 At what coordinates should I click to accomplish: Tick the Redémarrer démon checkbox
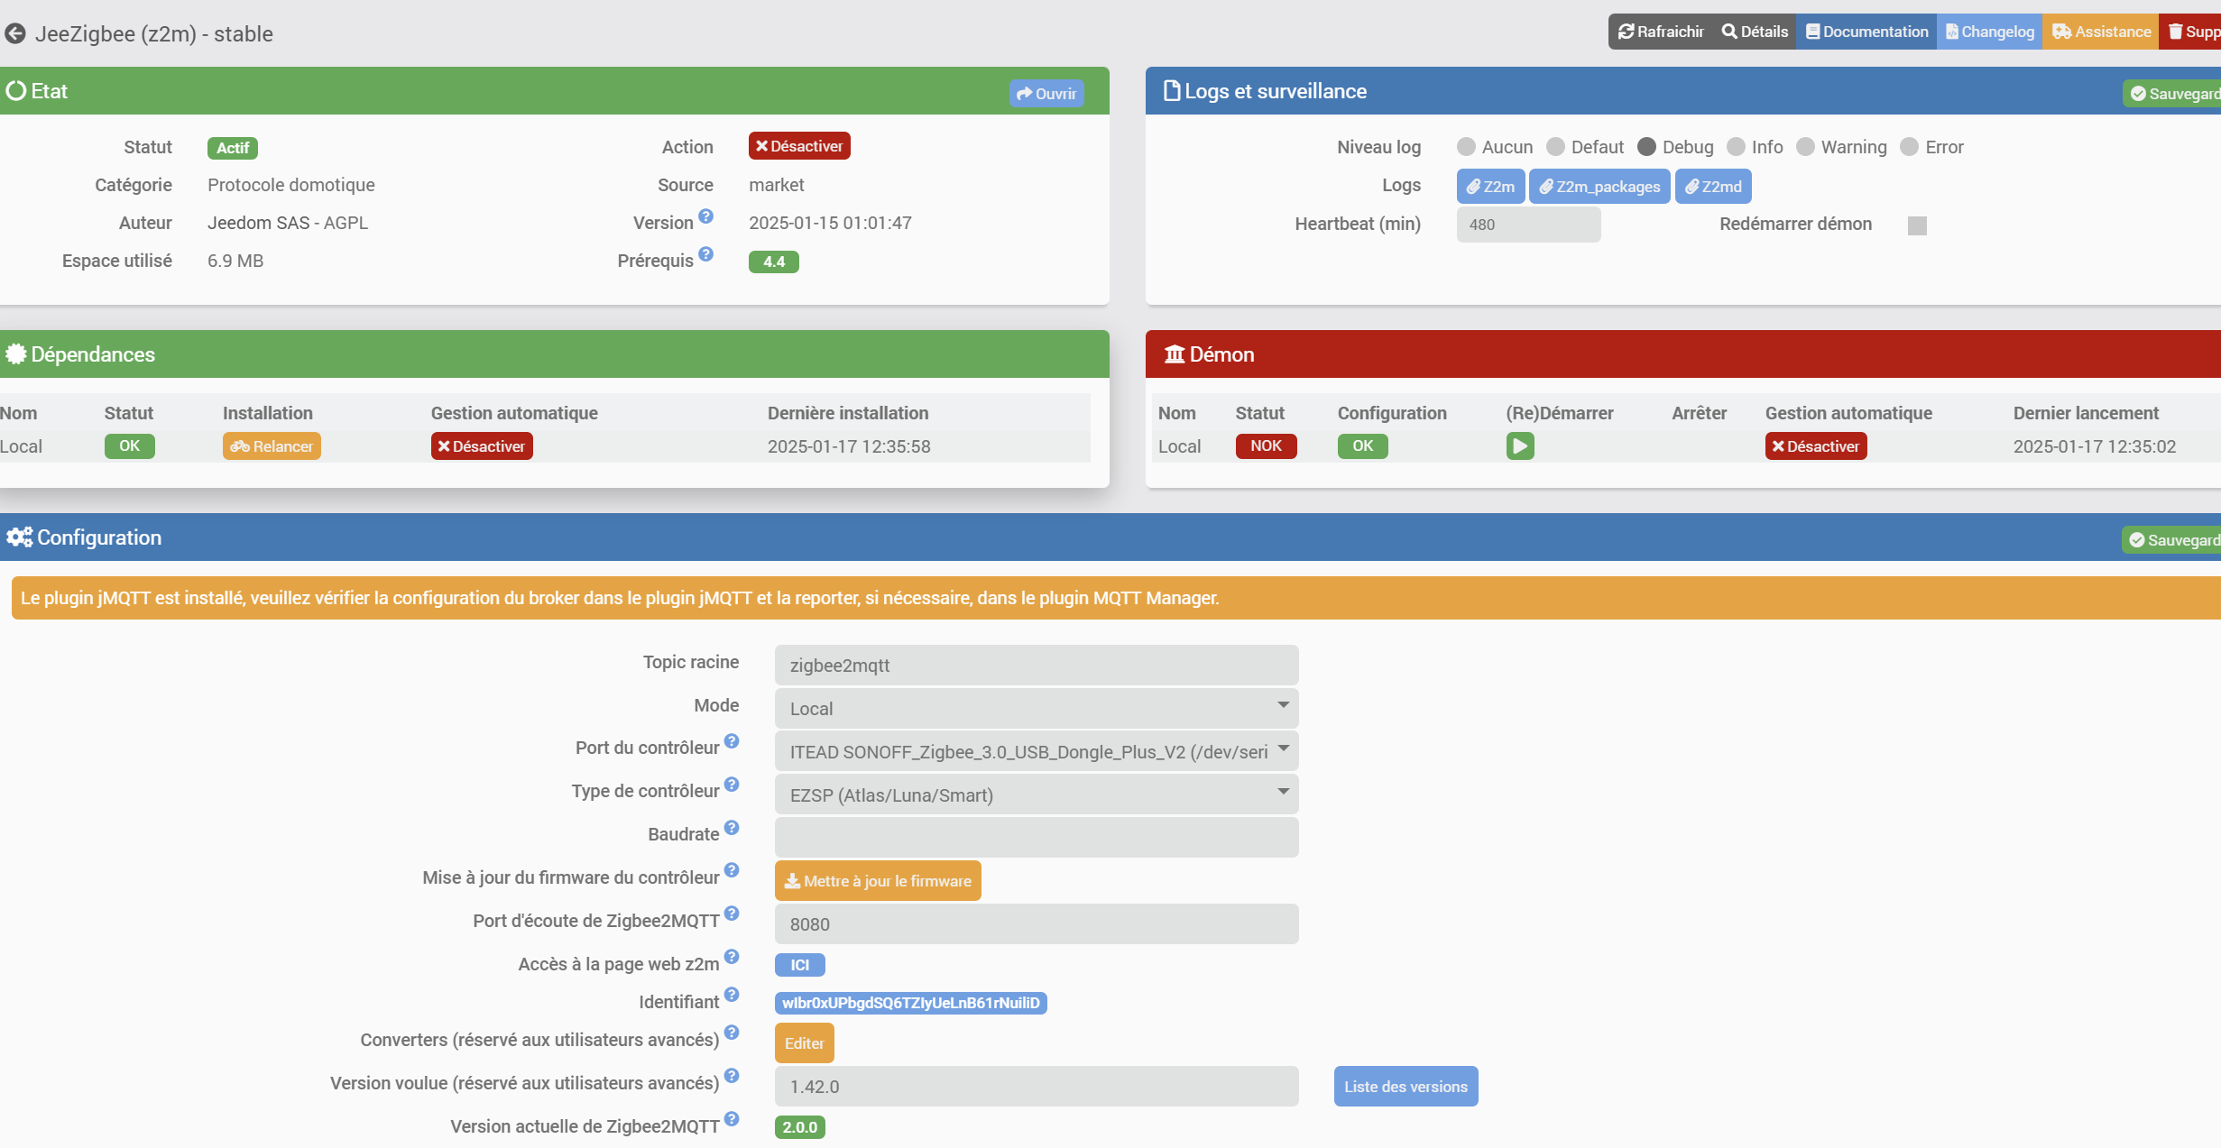point(1917,225)
